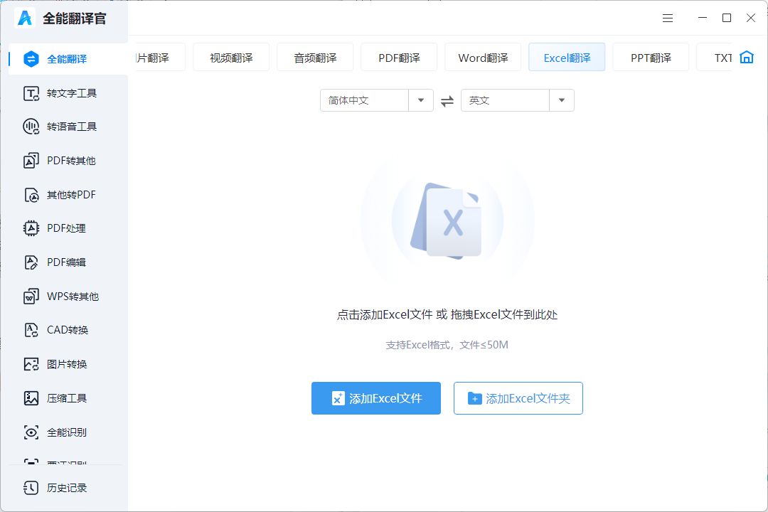Click the 添加Excel文件 button

point(376,398)
